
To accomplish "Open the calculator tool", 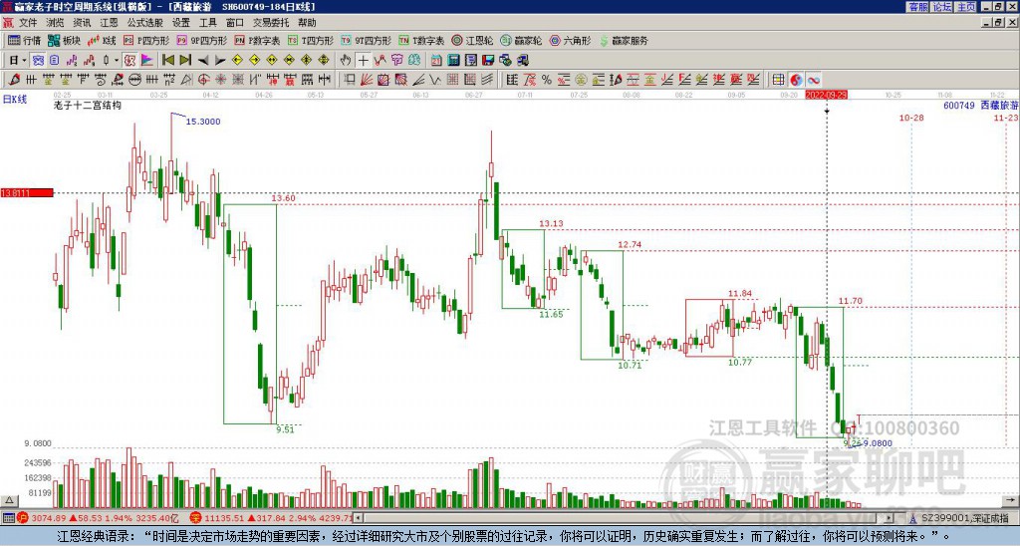I will click(454, 61).
